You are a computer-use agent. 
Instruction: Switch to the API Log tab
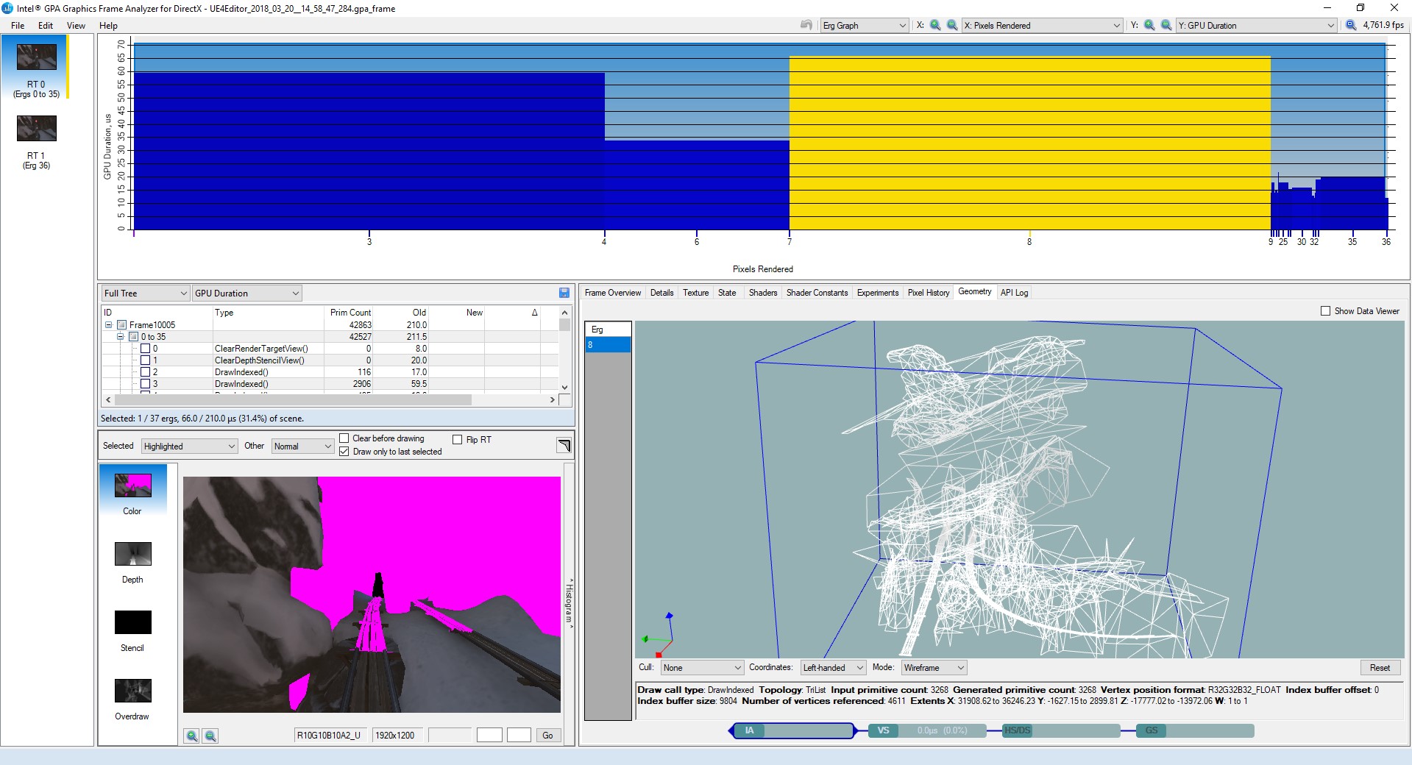click(x=1014, y=293)
